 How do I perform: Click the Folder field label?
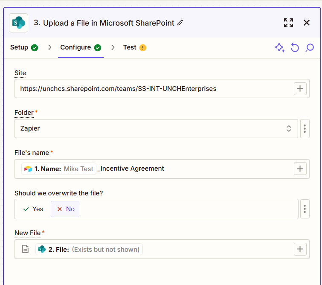pyautogui.click(x=24, y=113)
